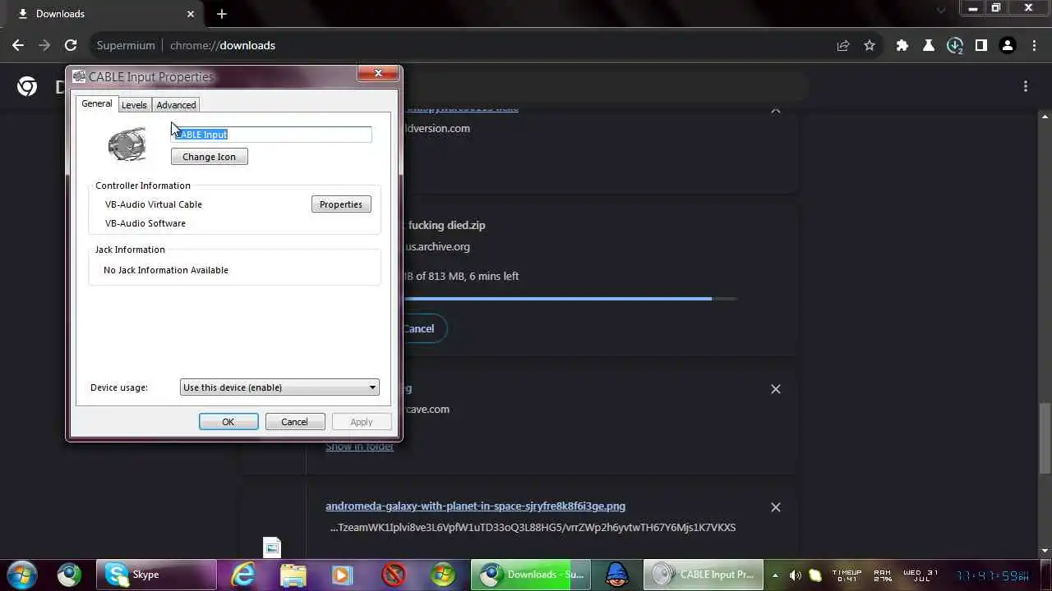The width and height of the screenshot is (1052, 591).
Task: Bookmark this tab with the star icon
Action: 870,45
